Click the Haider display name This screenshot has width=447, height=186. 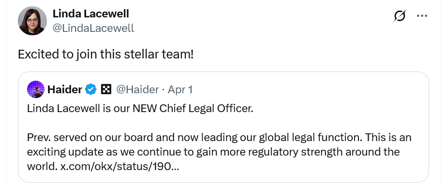[65, 90]
